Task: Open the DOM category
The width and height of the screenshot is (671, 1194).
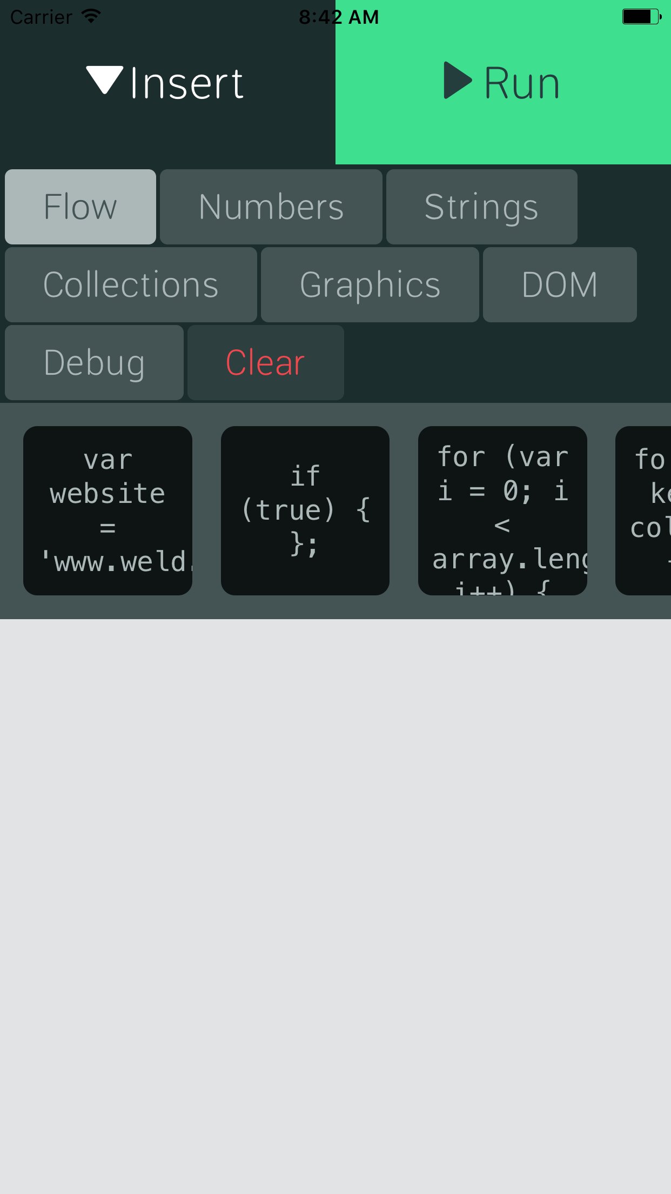Action: pos(560,284)
